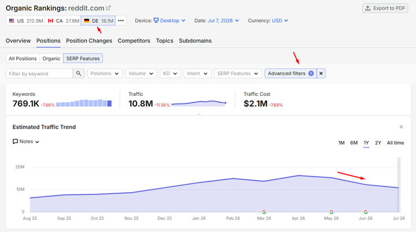
Task: Expand the Volume filter dropdown
Action: (141, 73)
